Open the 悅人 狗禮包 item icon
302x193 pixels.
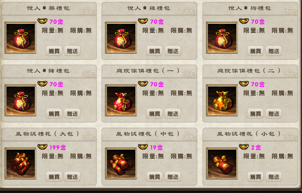(x=222, y=38)
